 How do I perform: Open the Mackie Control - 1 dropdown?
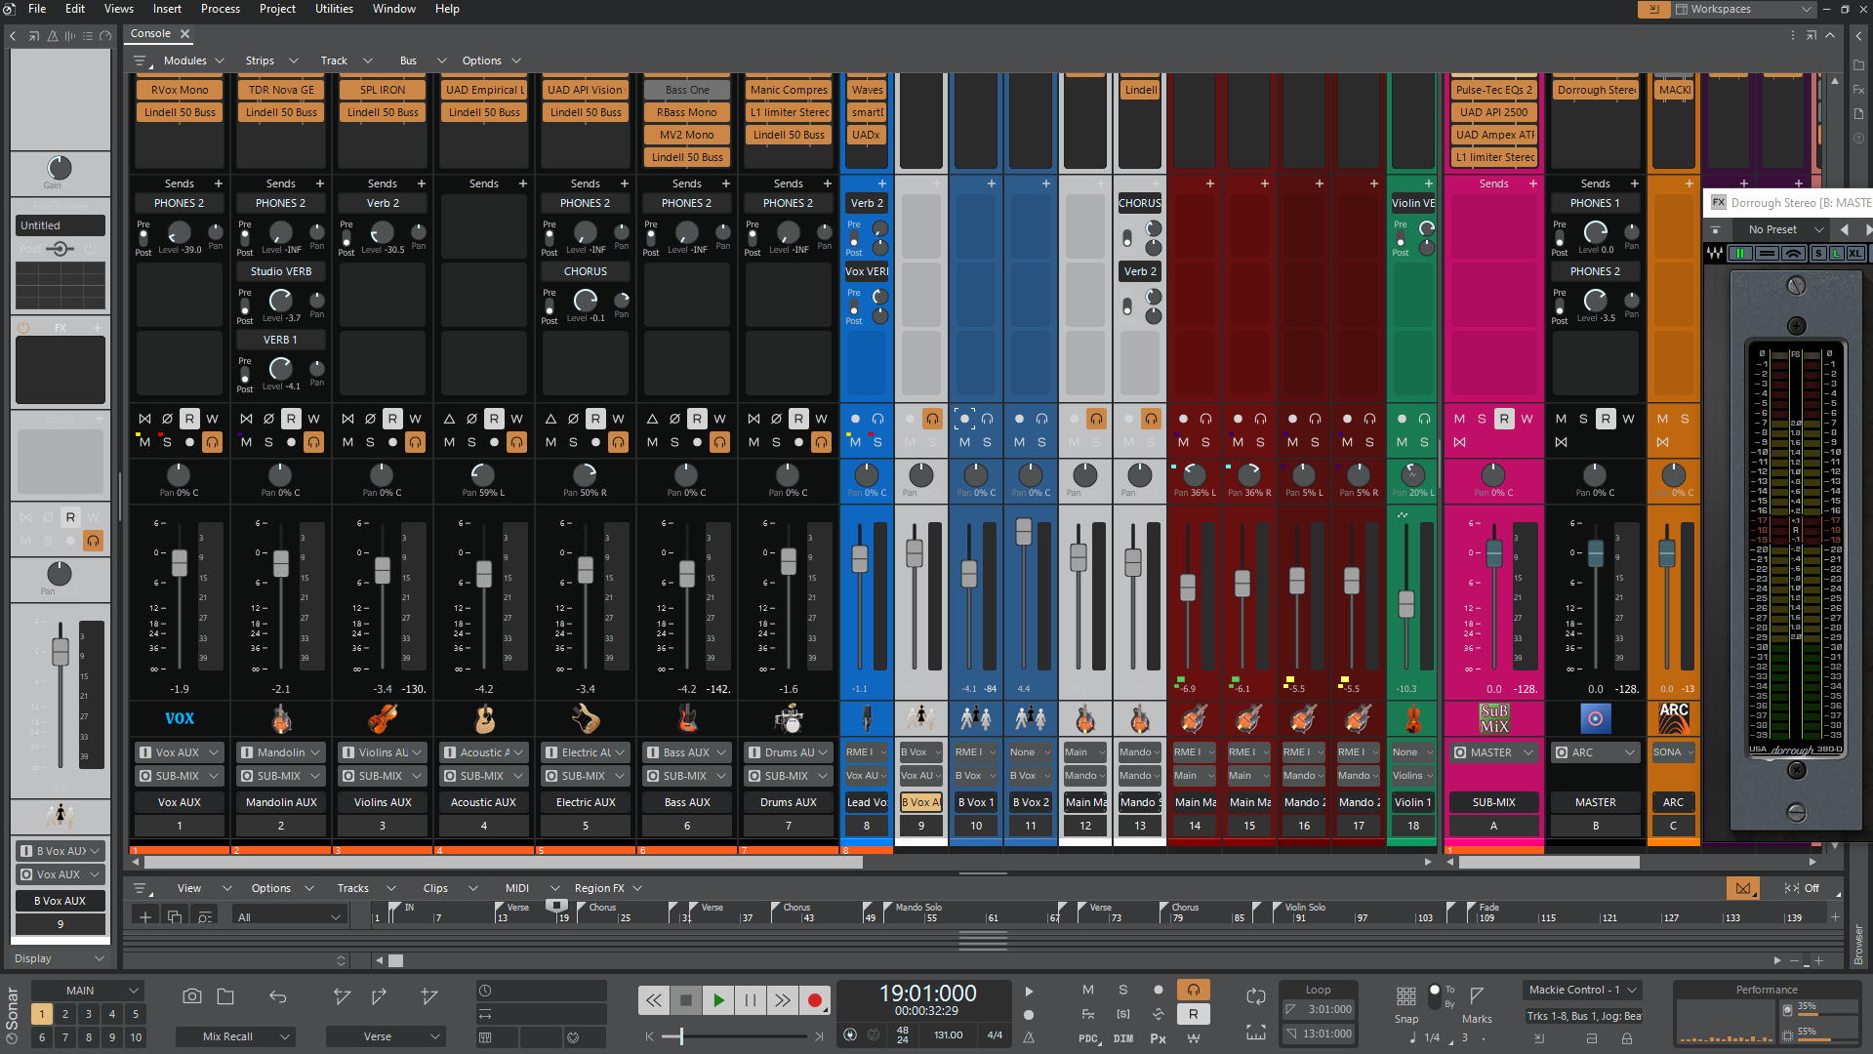(1581, 990)
